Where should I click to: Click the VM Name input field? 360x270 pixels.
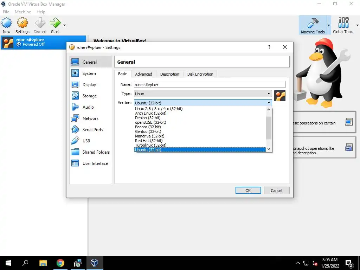(x=210, y=84)
